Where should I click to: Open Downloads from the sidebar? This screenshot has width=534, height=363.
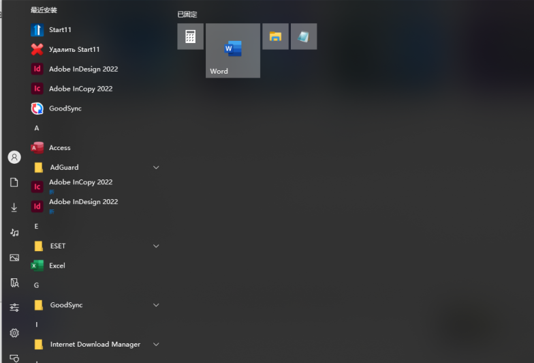[14, 207]
